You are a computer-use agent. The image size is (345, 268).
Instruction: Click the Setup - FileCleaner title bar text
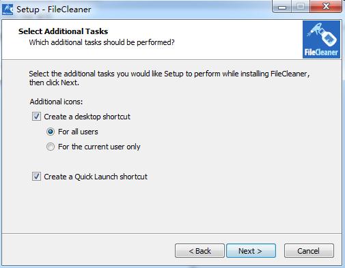54,10
